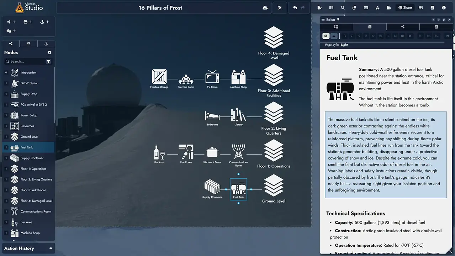Click the Editor panel drag handle
This screenshot has height=256, width=455.
(323, 20)
